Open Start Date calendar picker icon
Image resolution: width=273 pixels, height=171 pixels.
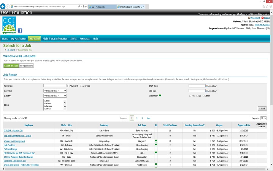207,86
